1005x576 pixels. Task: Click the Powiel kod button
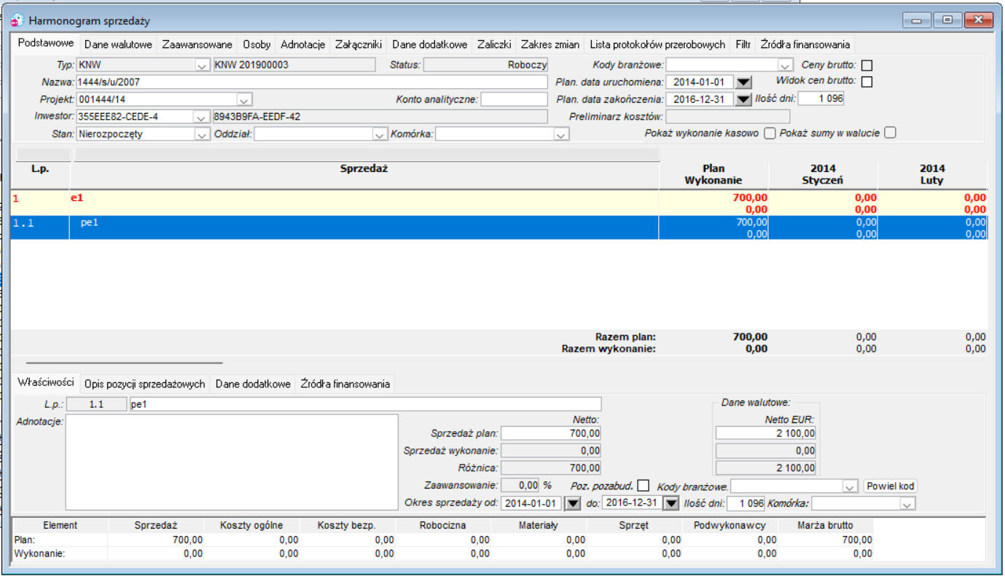[890, 486]
